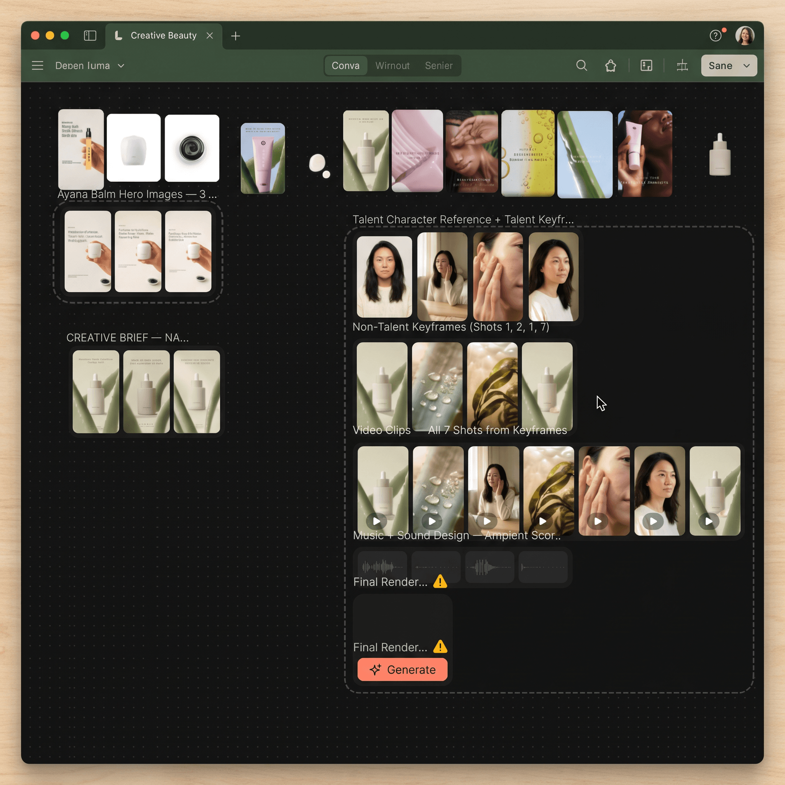
Task: Select the first audio waveform clip
Action: tap(382, 567)
